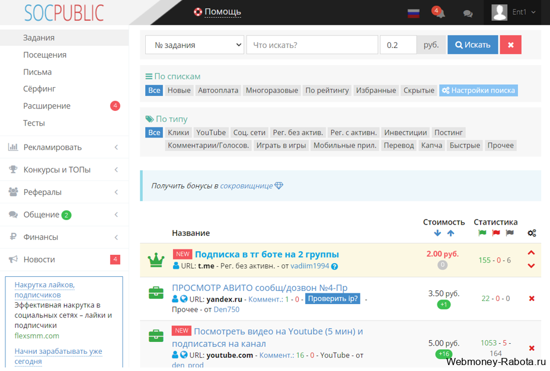
Task: Filter by Капча task type
Action: coord(431,146)
